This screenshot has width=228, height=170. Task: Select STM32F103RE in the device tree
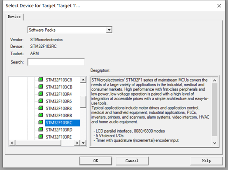(x=59, y=137)
